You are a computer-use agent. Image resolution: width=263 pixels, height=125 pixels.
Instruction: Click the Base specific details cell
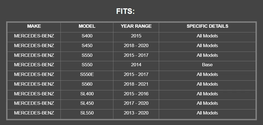207,65
